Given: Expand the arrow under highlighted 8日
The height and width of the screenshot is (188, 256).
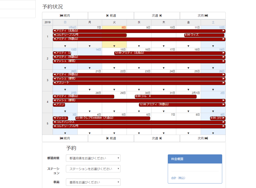Looking at the screenshot, I should coord(114,46).
